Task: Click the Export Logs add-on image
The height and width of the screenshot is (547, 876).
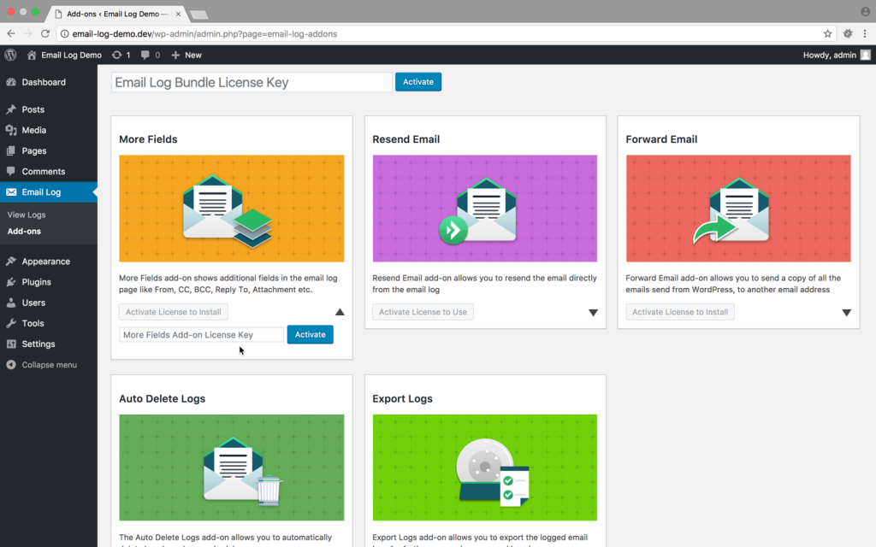Action: tap(485, 468)
